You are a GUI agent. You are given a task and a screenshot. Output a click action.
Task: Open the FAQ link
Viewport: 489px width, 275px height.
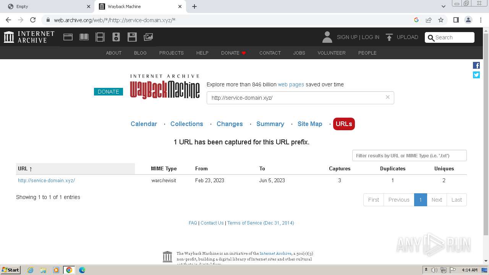coord(193,223)
